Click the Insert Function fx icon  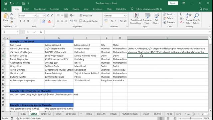pyautogui.click(x=41, y=32)
